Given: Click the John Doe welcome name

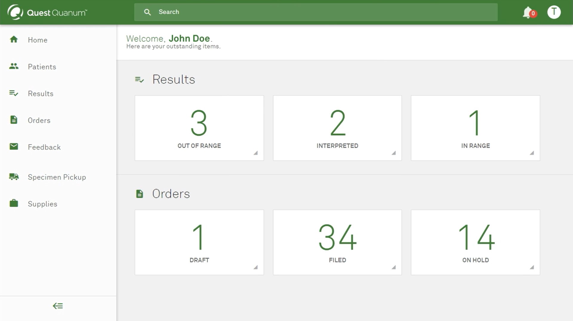Looking at the screenshot, I should (189, 38).
